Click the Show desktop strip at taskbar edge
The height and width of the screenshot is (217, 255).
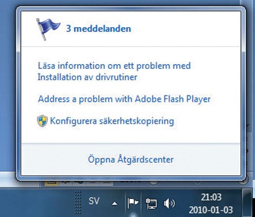249,202
